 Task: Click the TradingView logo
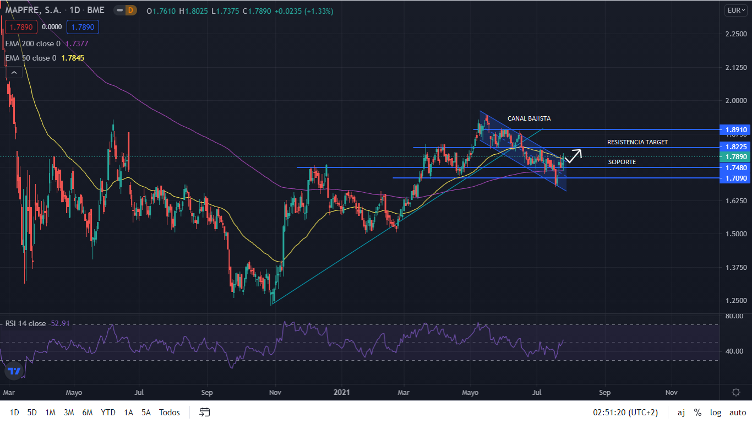[14, 371]
